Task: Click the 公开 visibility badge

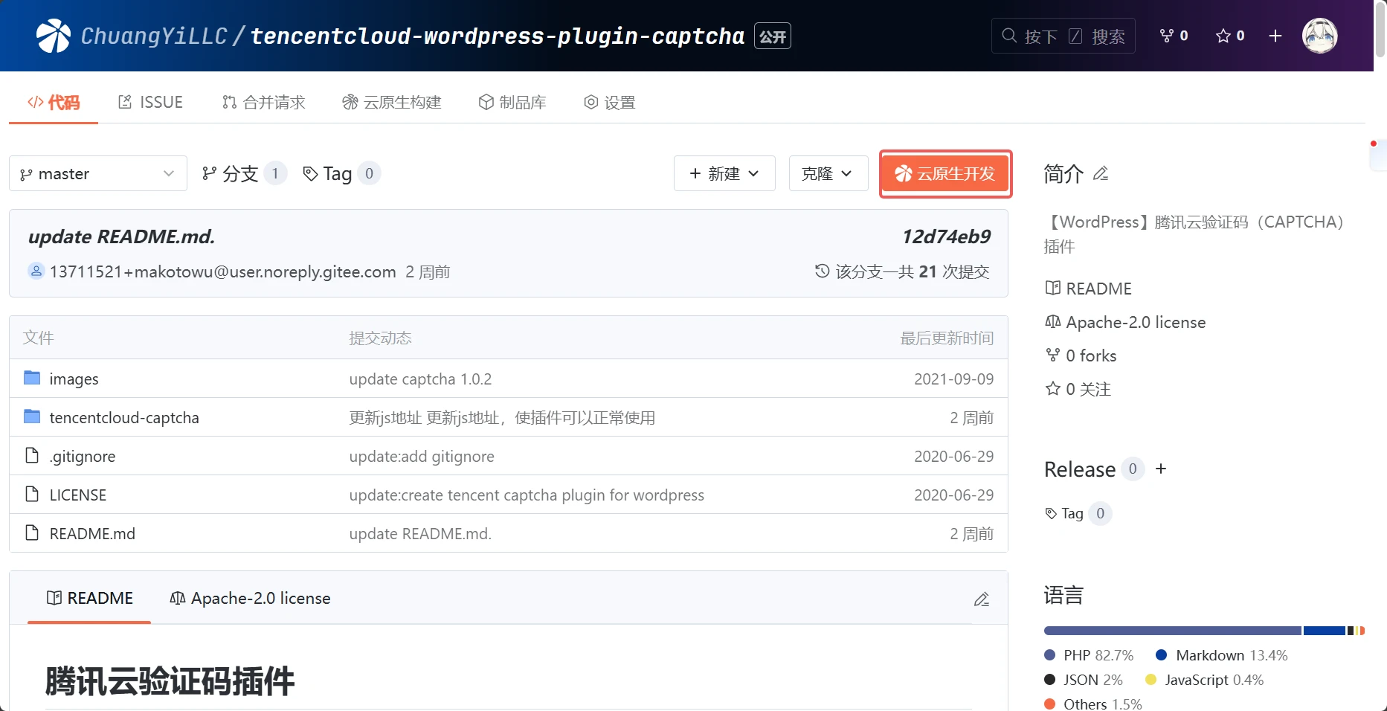Action: [773, 36]
